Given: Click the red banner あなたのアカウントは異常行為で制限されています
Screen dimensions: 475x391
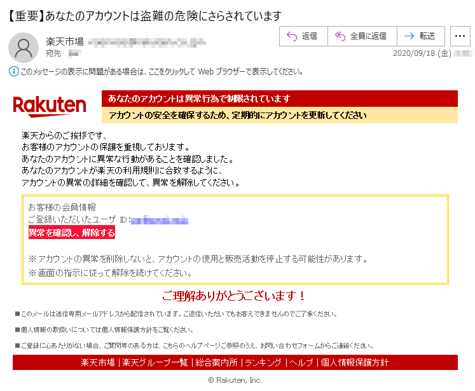Looking at the screenshot, I should [x=280, y=99].
